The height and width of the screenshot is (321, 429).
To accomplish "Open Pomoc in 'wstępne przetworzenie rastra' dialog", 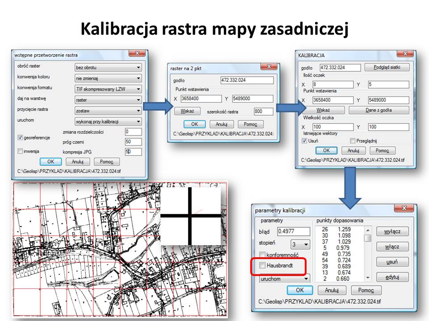I will (x=106, y=161).
